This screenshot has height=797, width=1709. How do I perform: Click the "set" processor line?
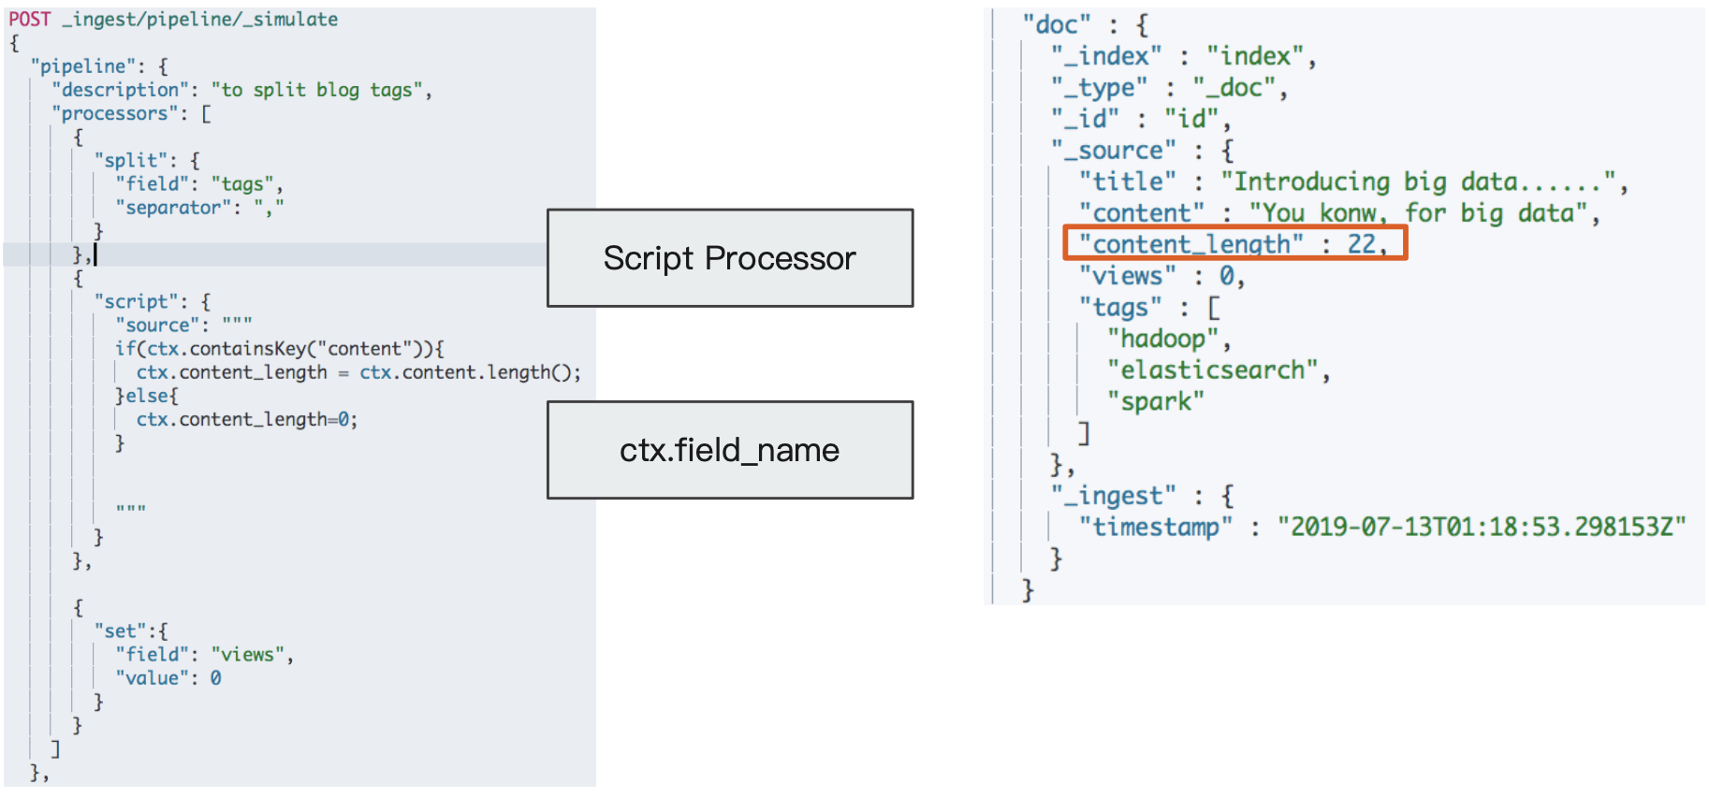tap(131, 631)
